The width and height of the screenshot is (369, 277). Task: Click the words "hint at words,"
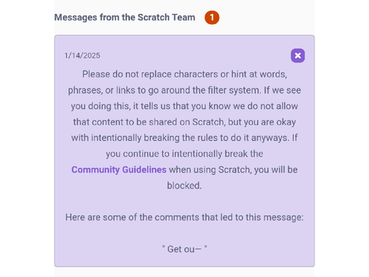259,74
